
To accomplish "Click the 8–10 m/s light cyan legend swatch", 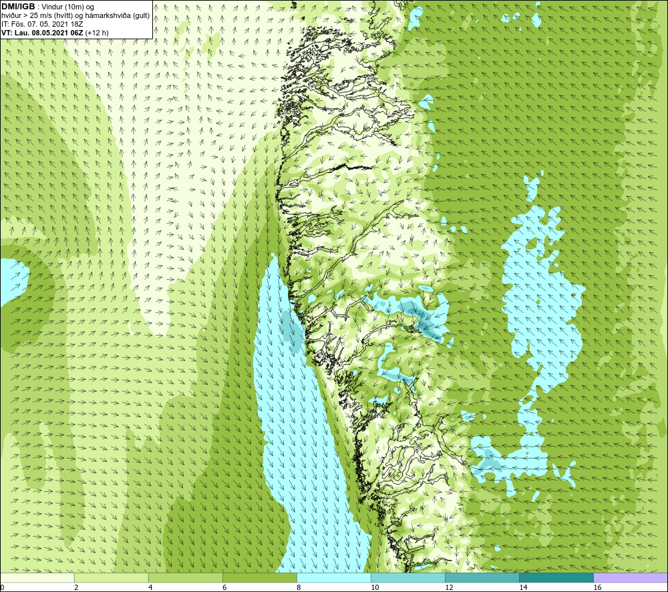I will click(x=333, y=577).
